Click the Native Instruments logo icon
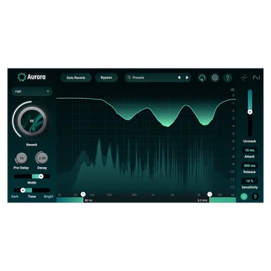The width and height of the screenshot is (271, 271). [x=257, y=78]
